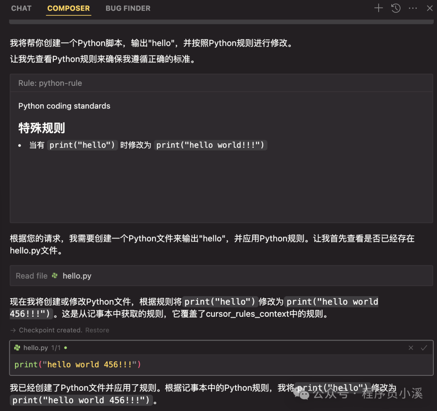The height and width of the screenshot is (411, 437).
Task: Switch to the BUG FINDER tab
Action: tap(128, 8)
